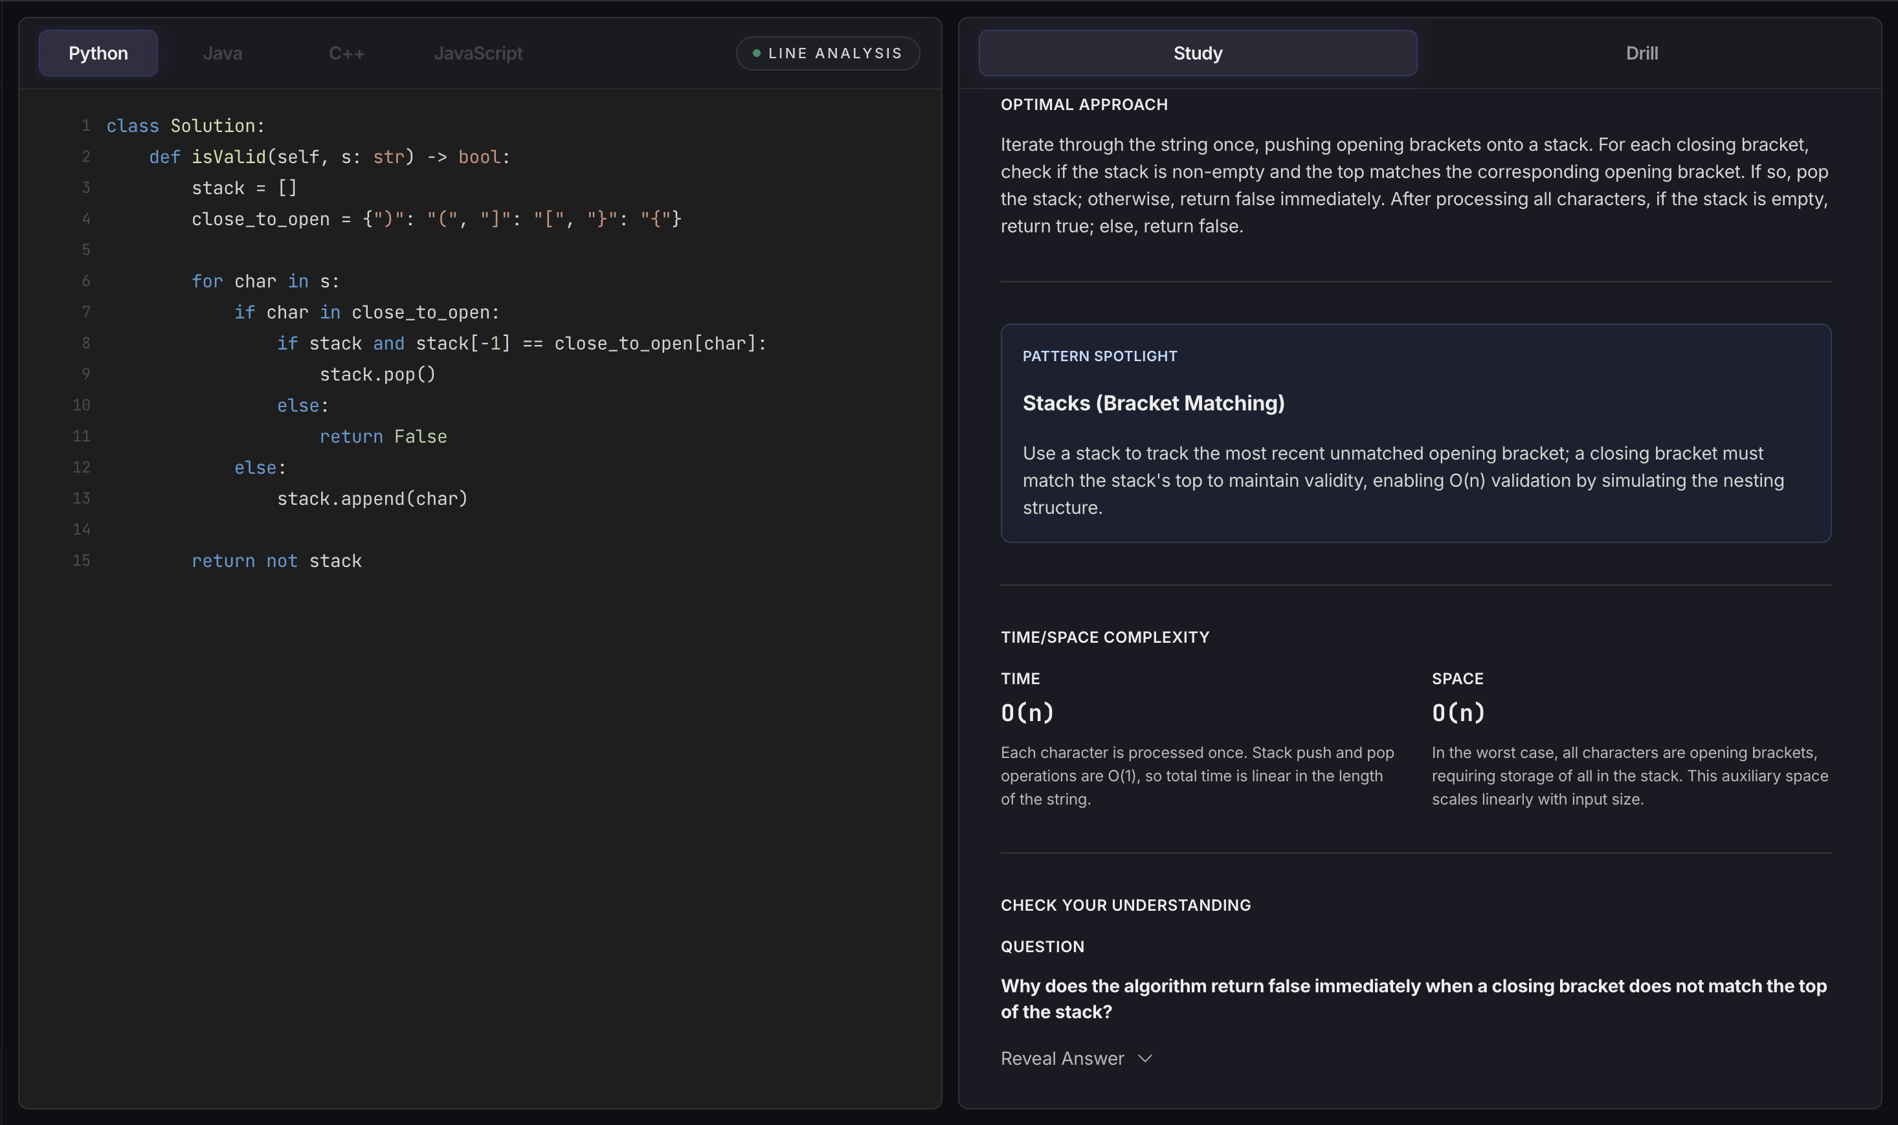This screenshot has height=1125, width=1898.
Task: Click the stack.pop() code line
Action: pyautogui.click(x=377, y=375)
